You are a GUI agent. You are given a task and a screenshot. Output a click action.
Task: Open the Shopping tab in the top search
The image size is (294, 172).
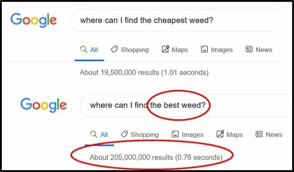(129, 50)
